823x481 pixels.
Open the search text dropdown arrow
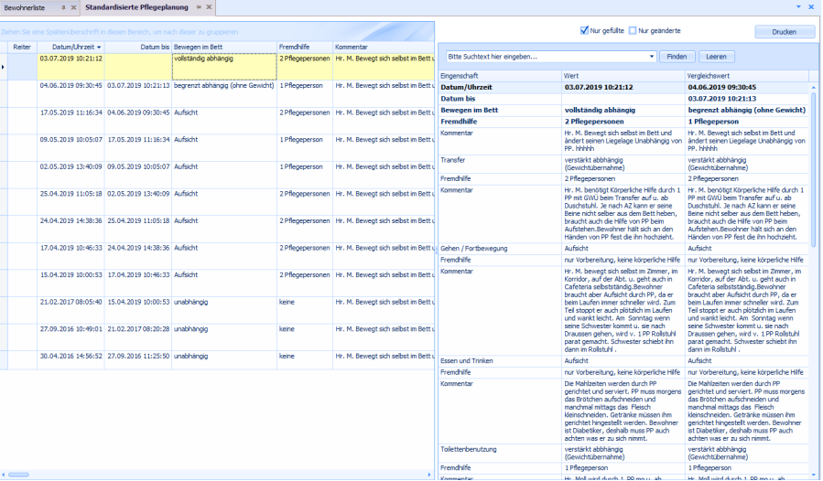pos(651,57)
